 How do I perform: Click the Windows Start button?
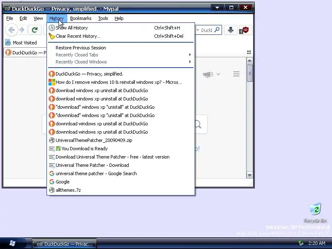point(12,243)
